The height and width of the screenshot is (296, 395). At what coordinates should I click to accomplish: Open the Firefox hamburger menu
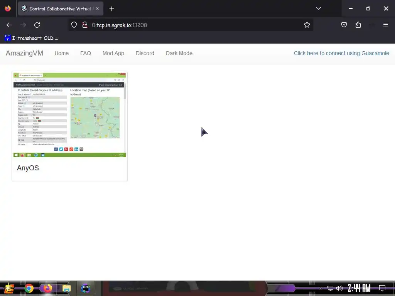coord(385,25)
